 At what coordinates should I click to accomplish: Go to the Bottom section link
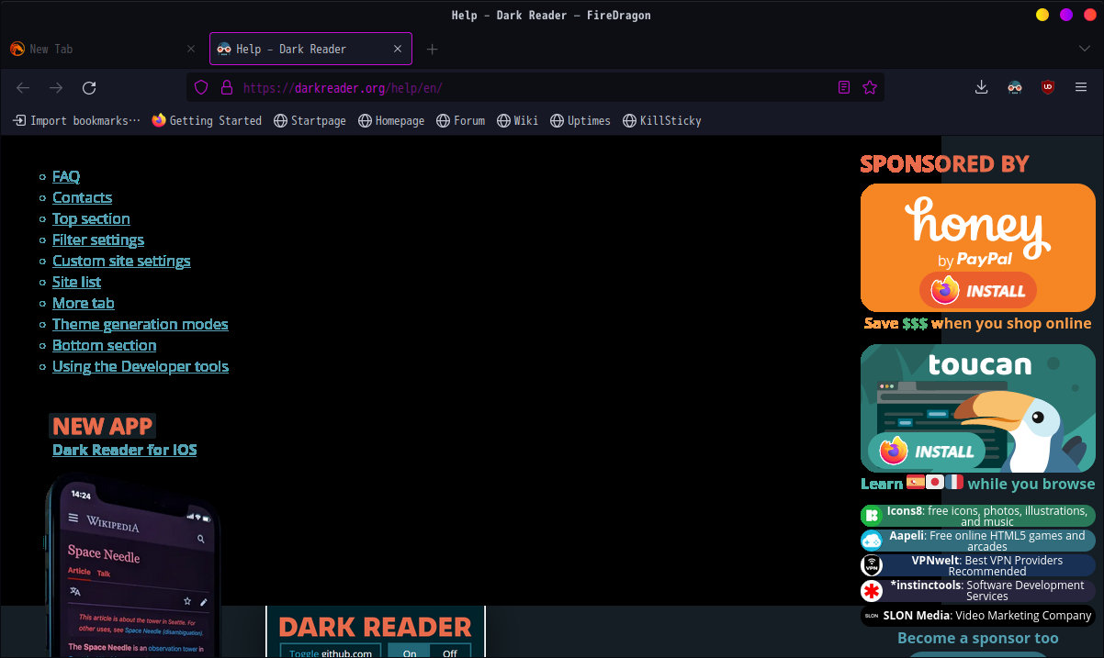pos(104,345)
